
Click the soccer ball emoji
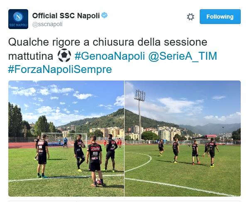coord(64,55)
